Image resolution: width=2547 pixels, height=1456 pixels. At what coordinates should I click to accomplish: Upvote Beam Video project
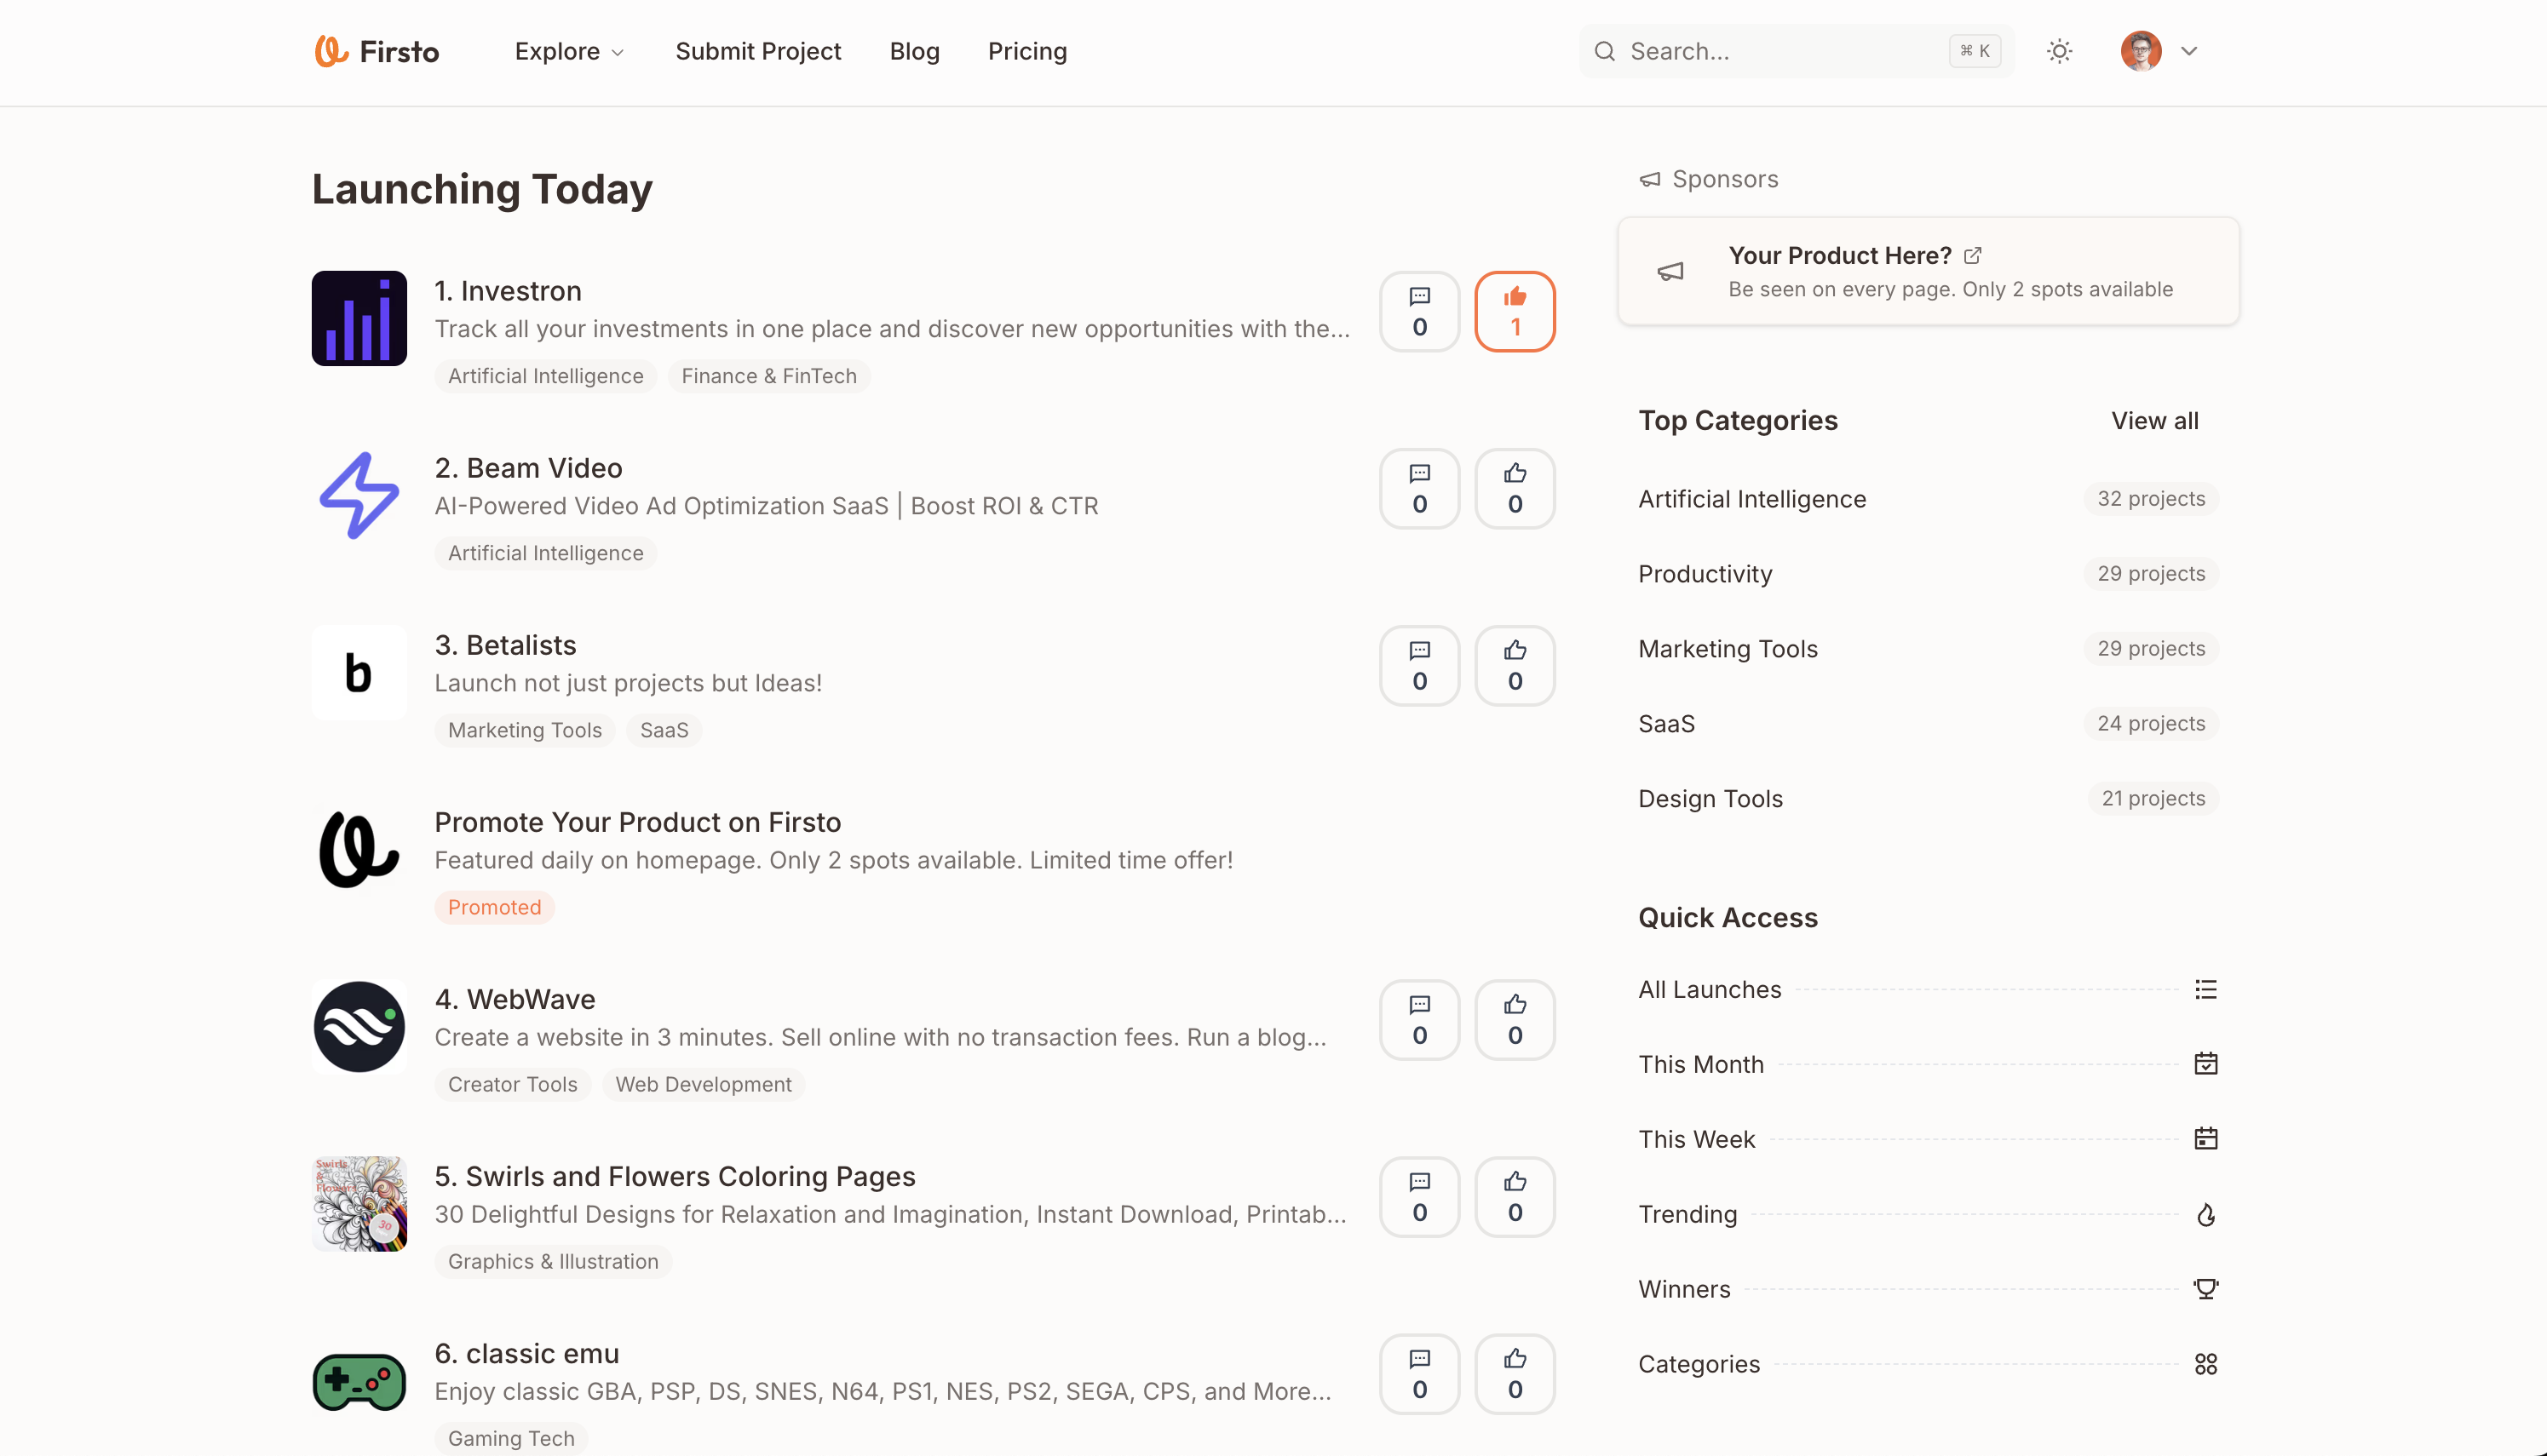[x=1515, y=488]
